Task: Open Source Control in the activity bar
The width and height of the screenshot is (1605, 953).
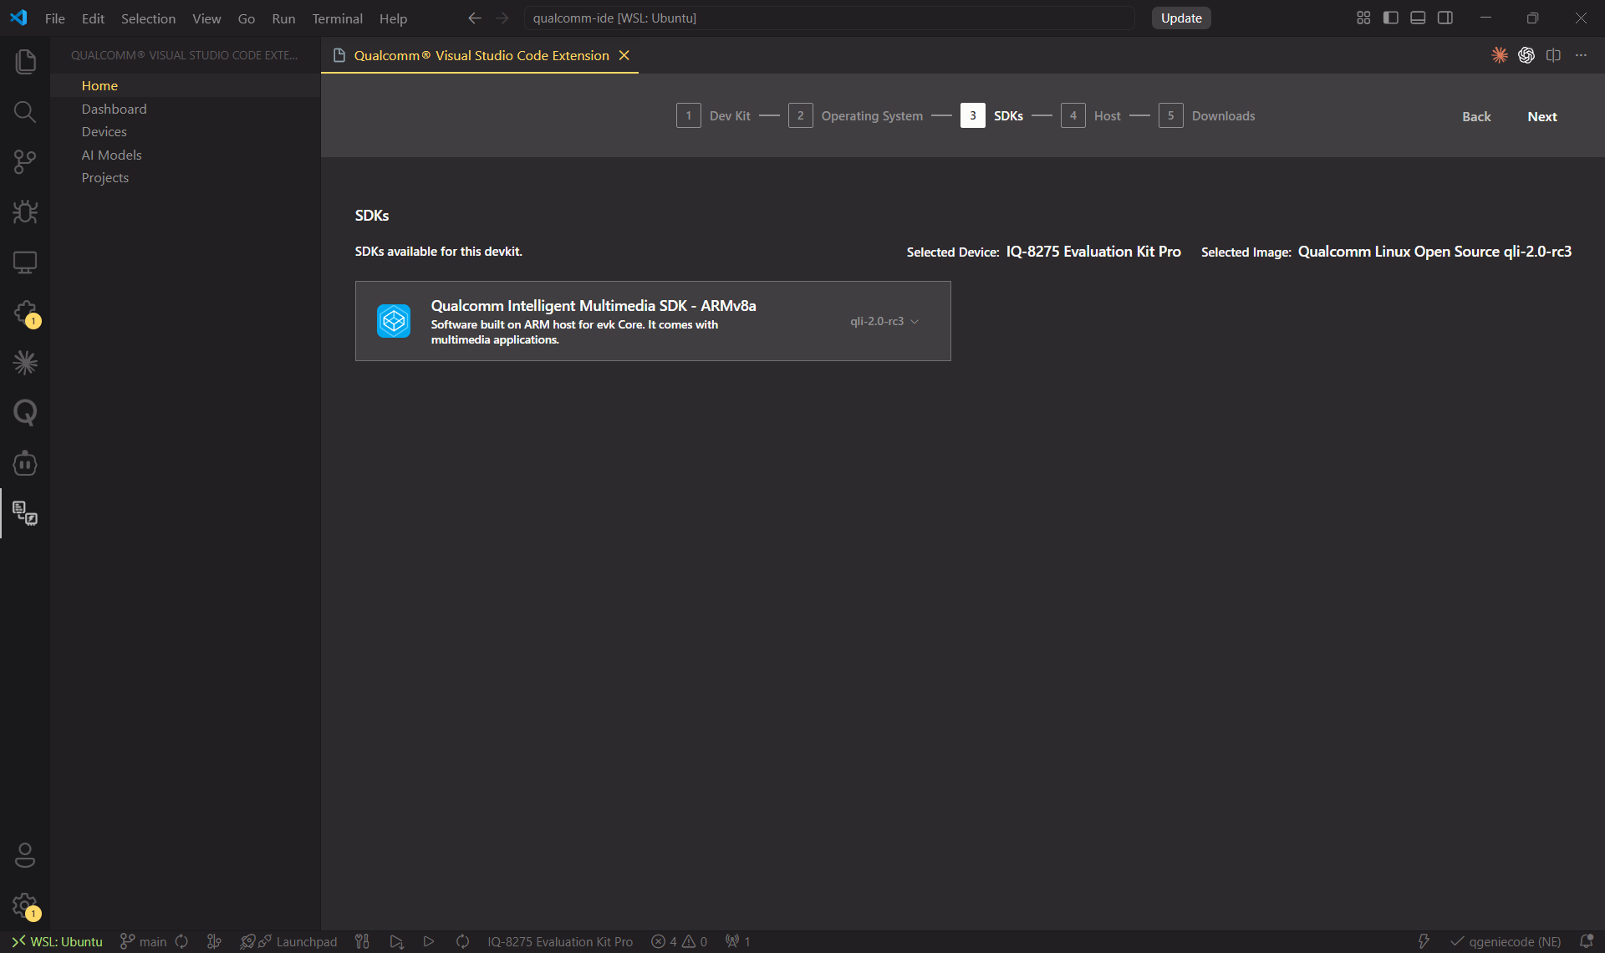Action: coord(25,161)
